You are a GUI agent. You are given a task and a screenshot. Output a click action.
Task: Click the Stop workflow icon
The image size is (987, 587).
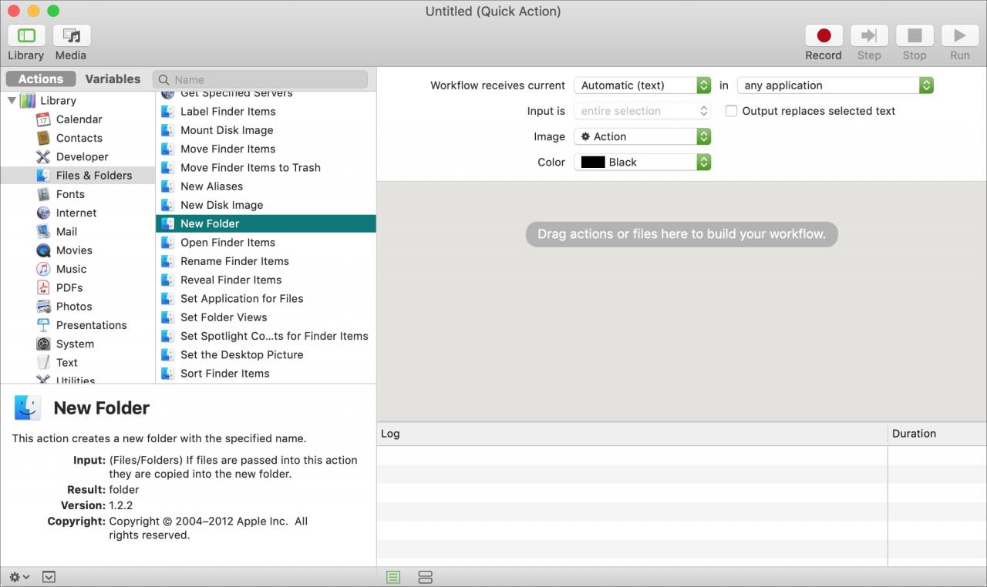915,35
